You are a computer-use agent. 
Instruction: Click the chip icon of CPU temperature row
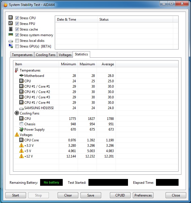click(x=21, y=81)
